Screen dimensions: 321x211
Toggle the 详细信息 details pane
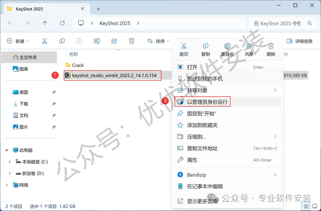click(299, 41)
